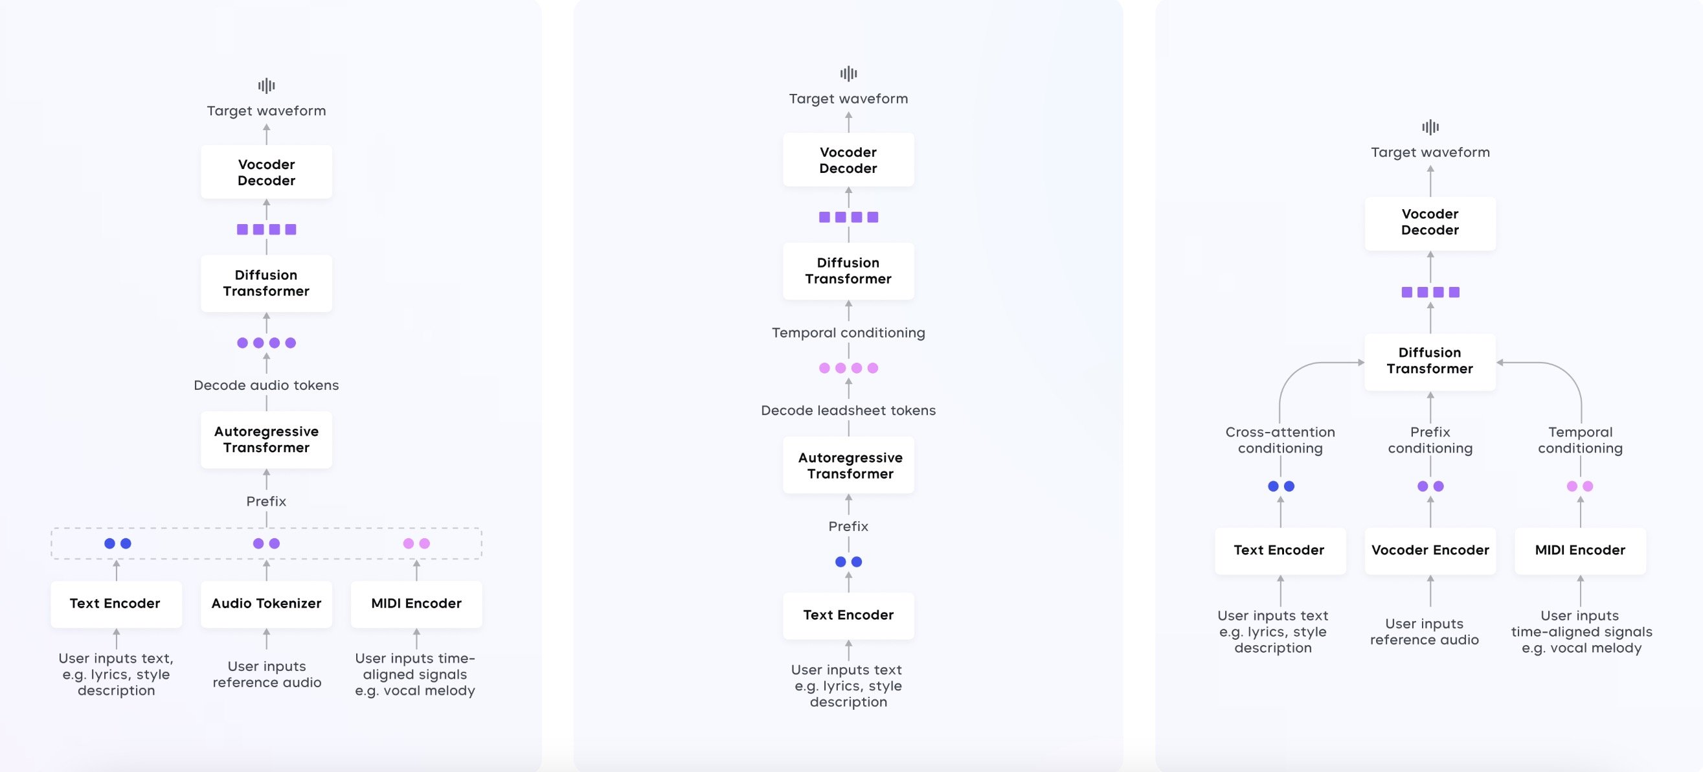Click the blue dots above right diagram's Text Encoder
1703x772 pixels.
(x=1281, y=486)
